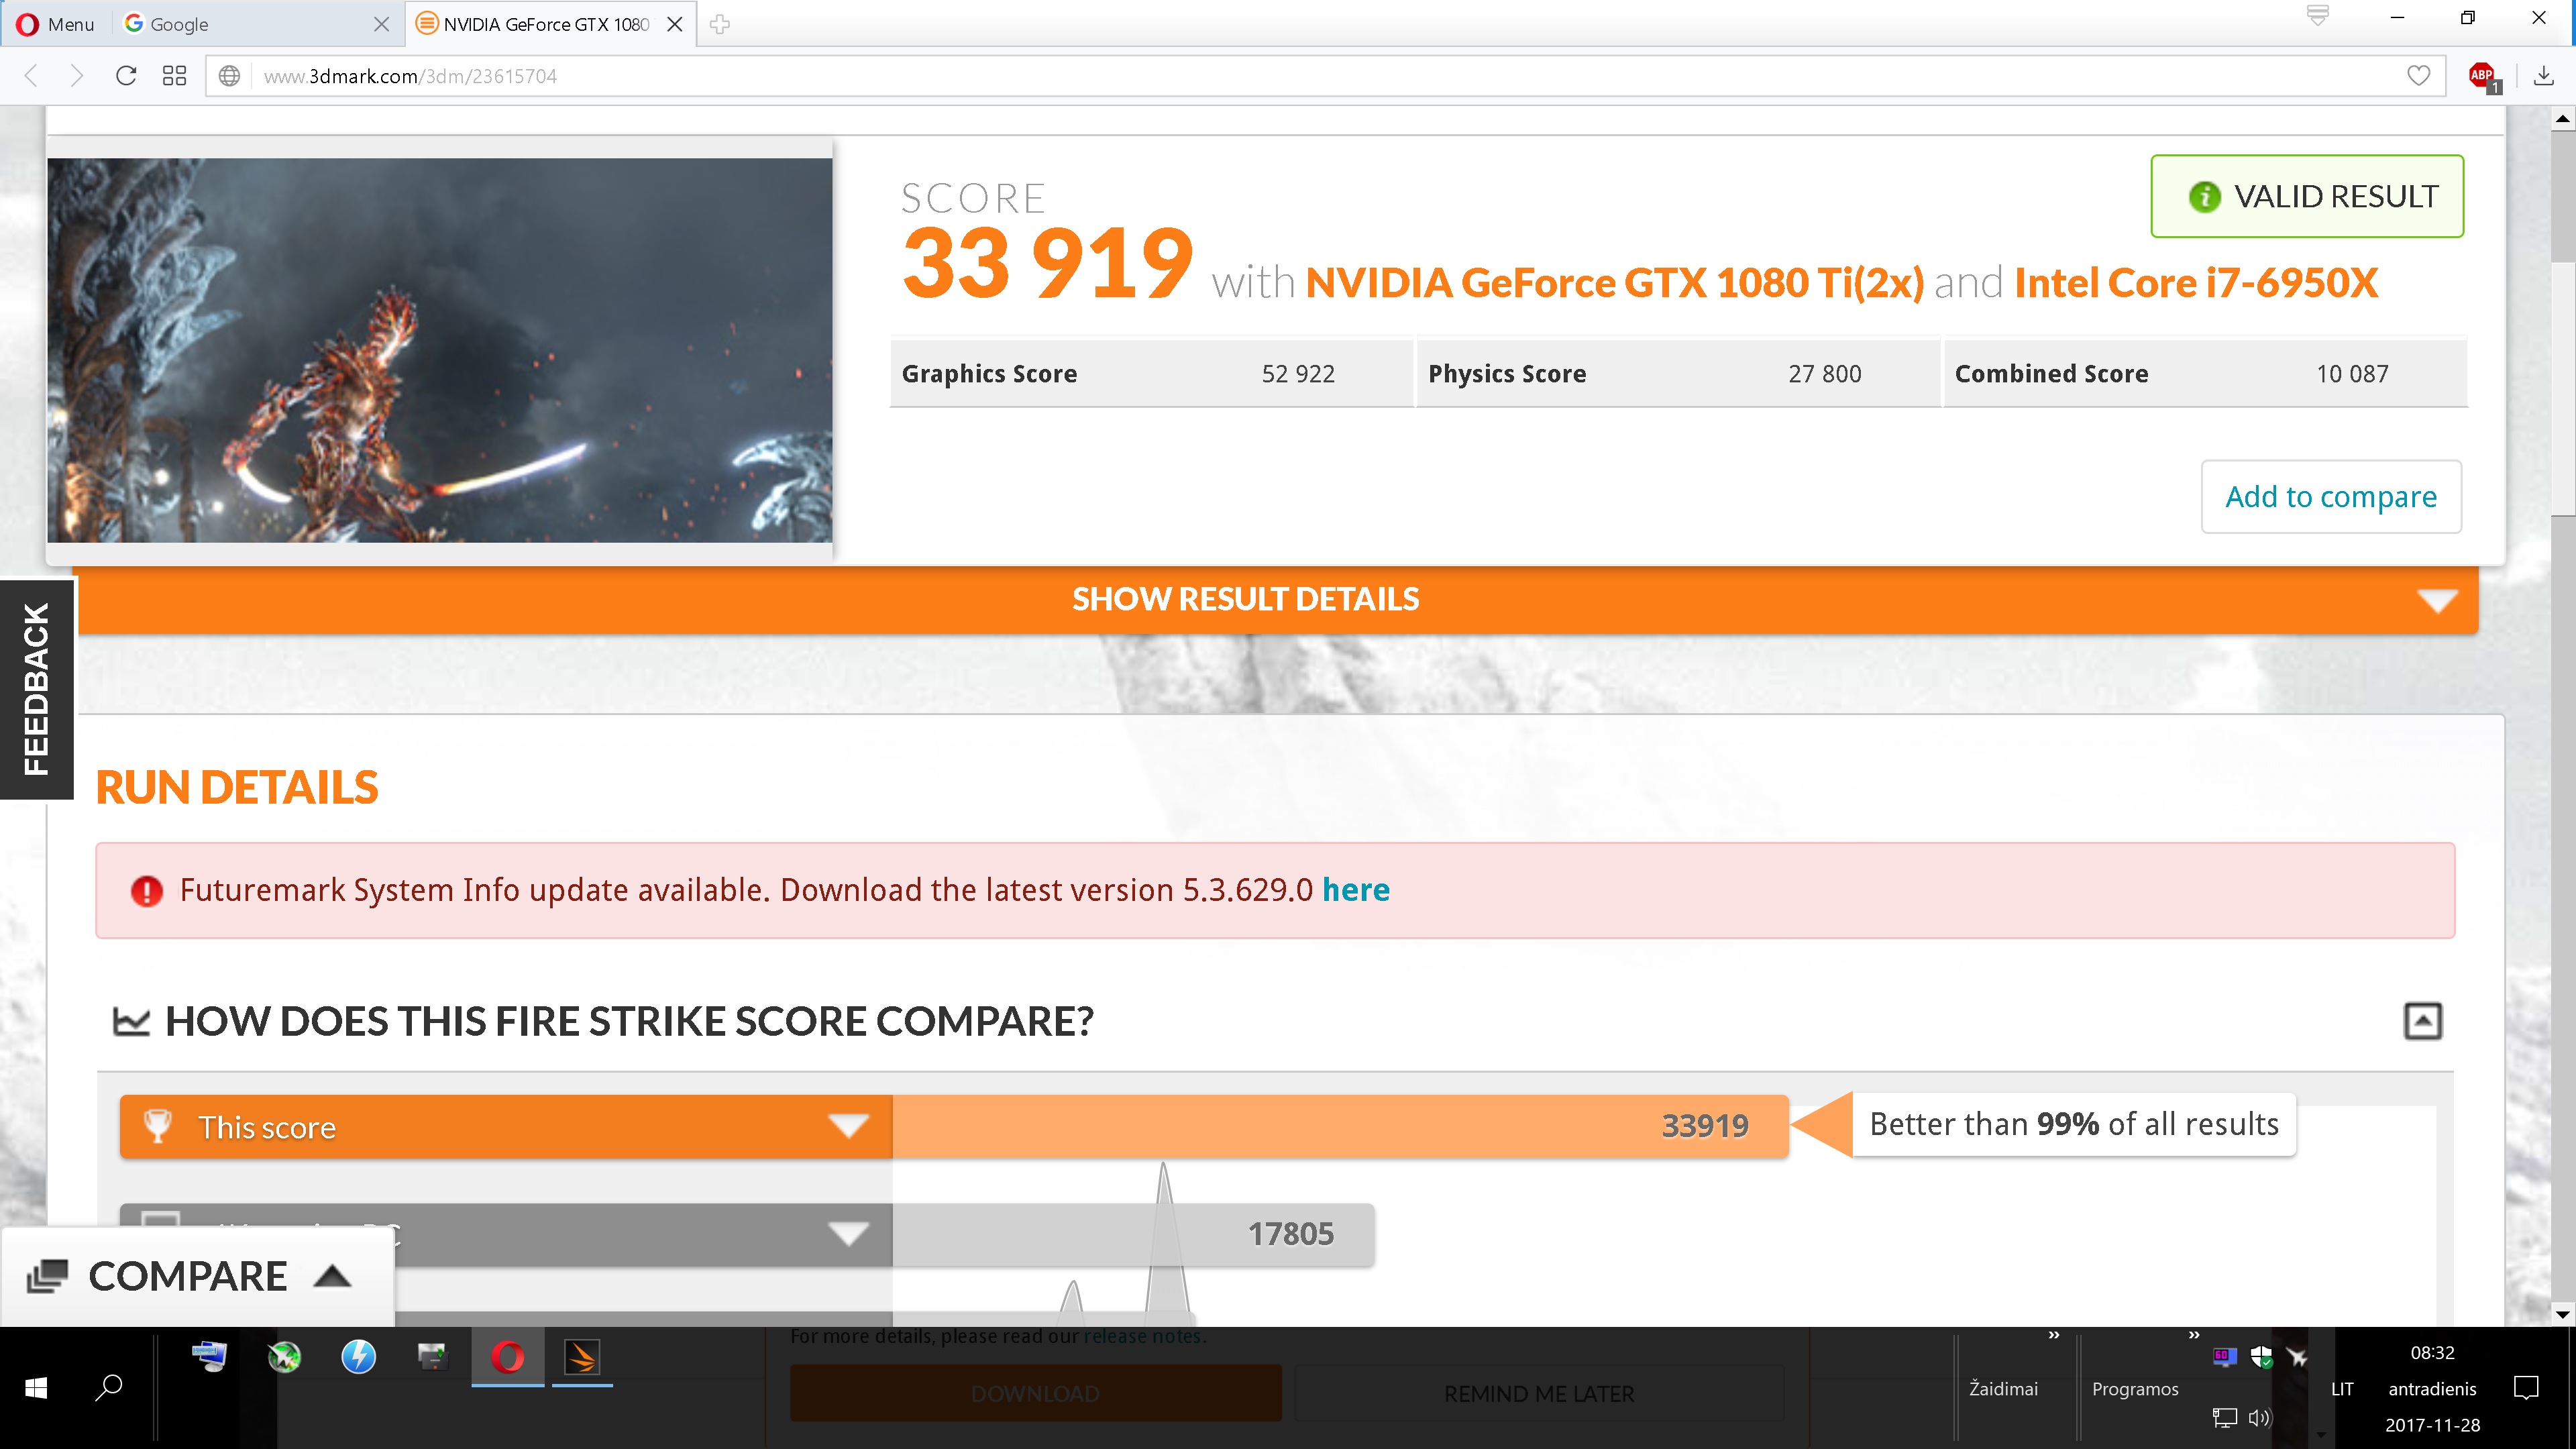Click Add to compare button
The width and height of the screenshot is (2576, 1449).
pos(2331,496)
